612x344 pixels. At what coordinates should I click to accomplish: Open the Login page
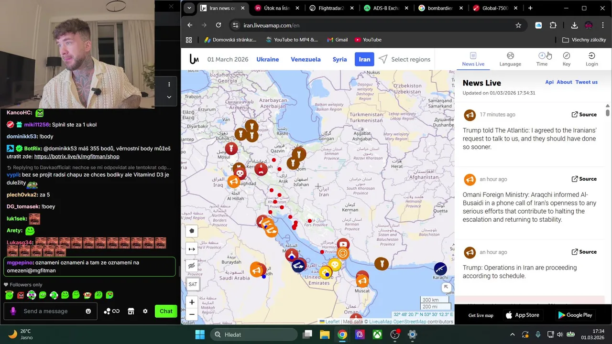pyautogui.click(x=592, y=59)
